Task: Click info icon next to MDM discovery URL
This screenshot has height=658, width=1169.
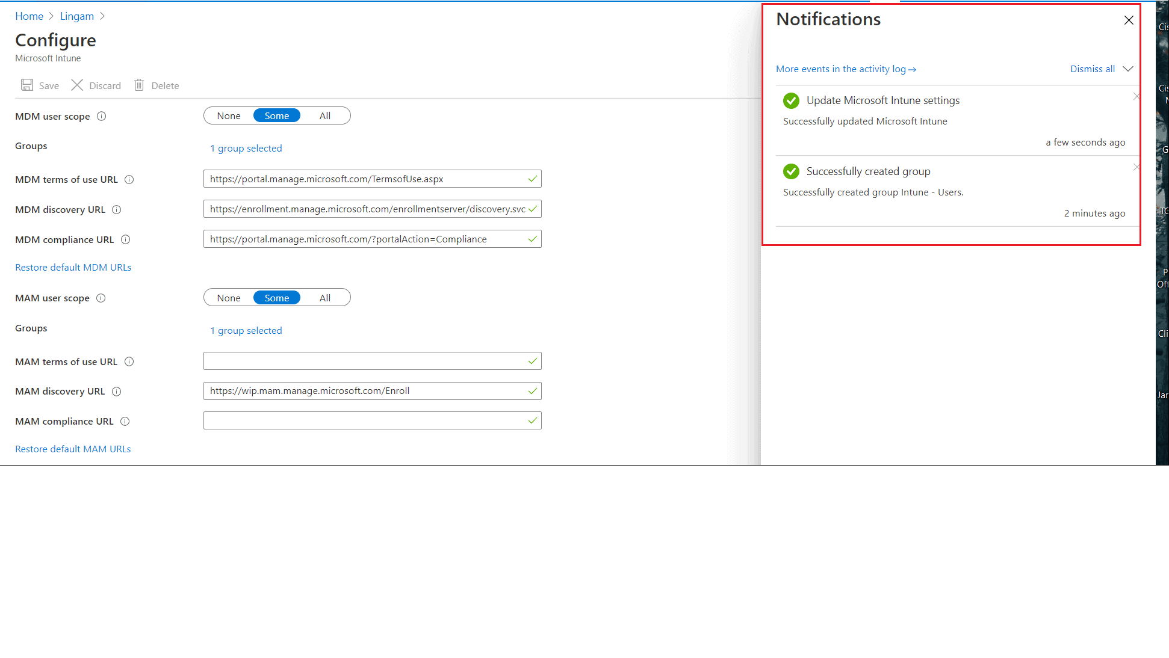Action: click(x=117, y=209)
